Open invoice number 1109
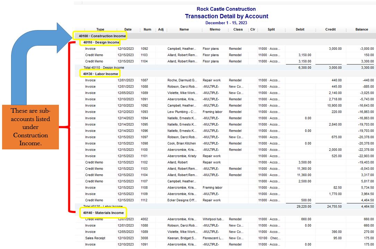The width and height of the screenshot is (376, 249). (145, 194)
